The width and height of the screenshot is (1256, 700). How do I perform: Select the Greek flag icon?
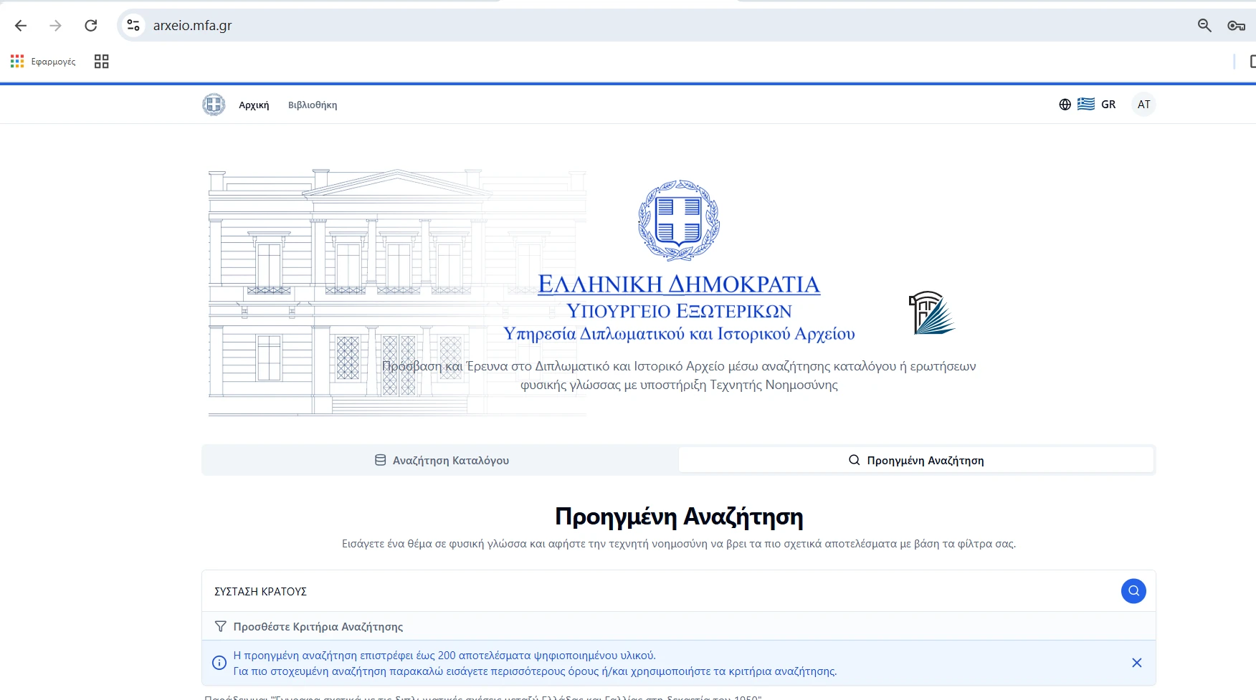point(1086,105)
